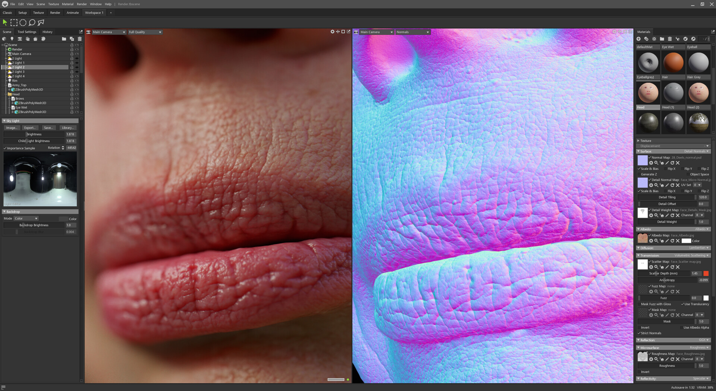Image resolution: width=716 pixels, height=391 pixels.
Task: Add a new material with the plus icon
Action: [x=638, y=39]
